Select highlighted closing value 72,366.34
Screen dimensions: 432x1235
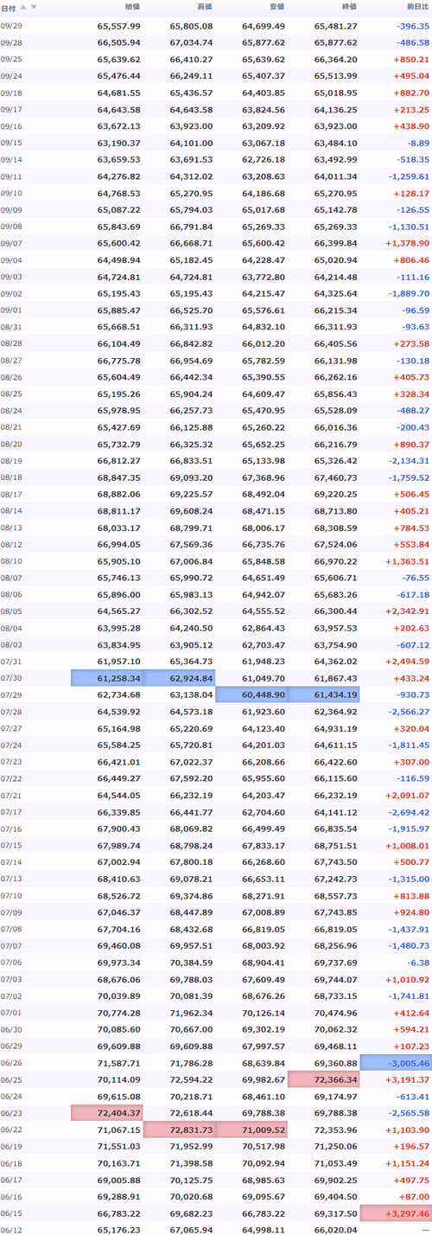point(323,1079)
